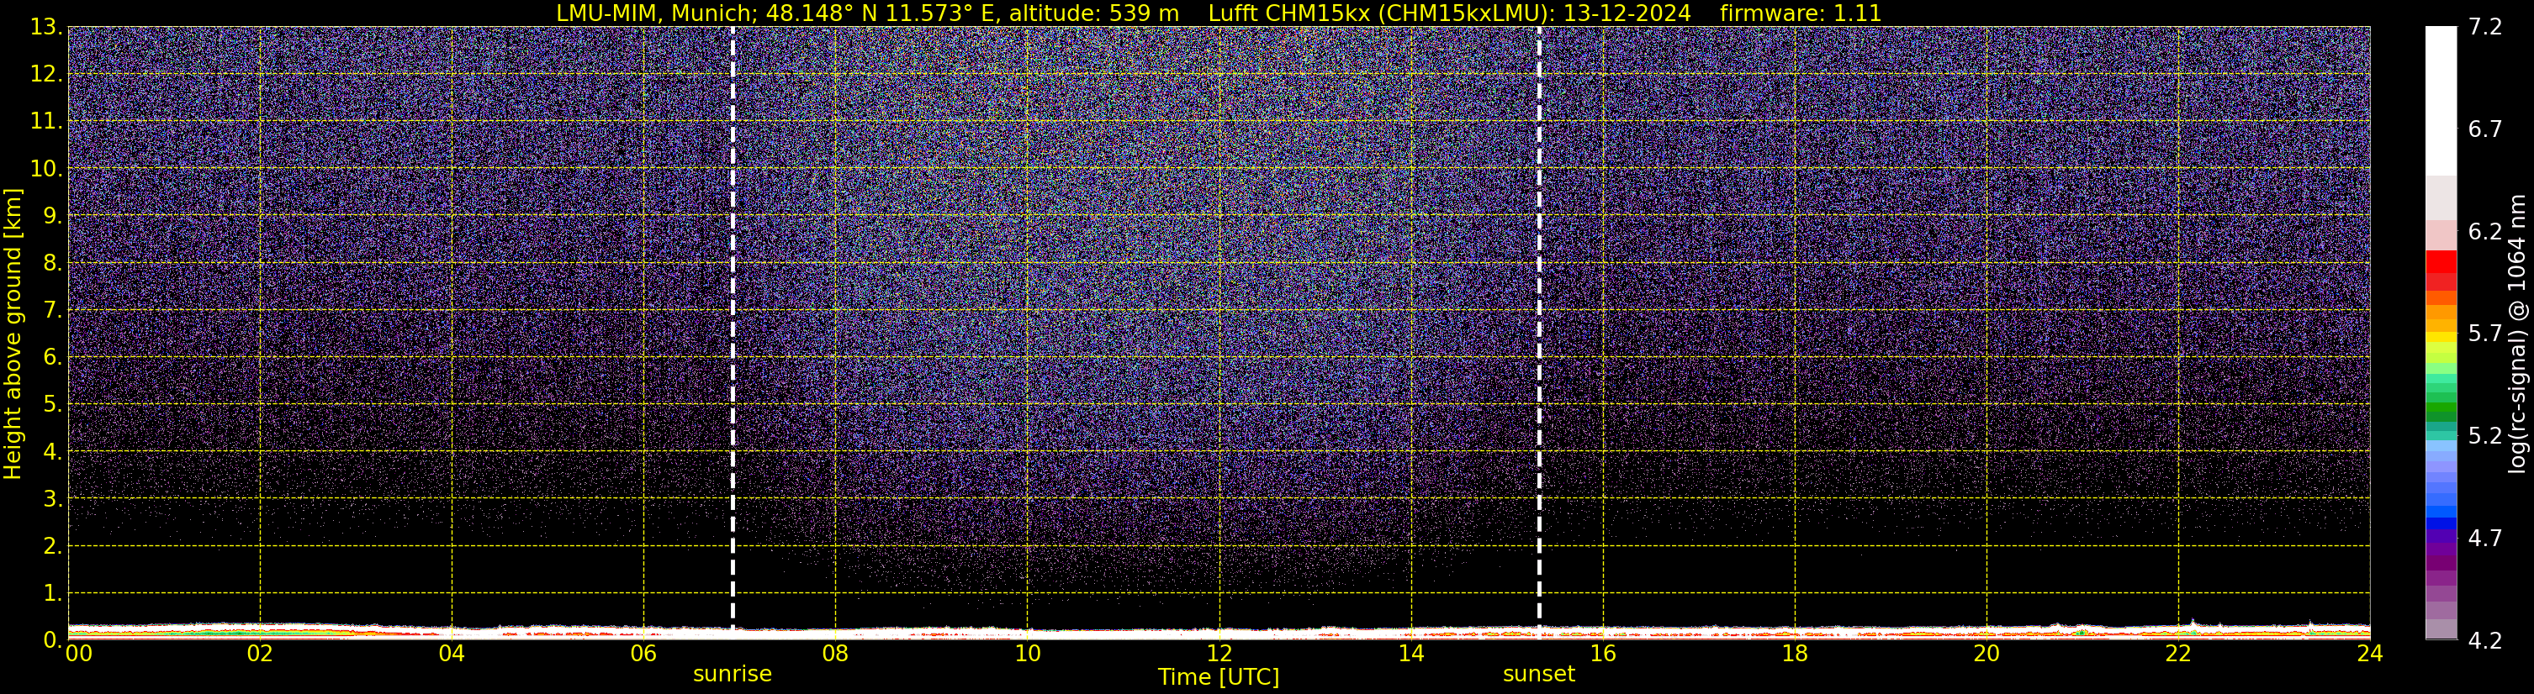Click the colorbar value "5.2"
This screenshot has width=2534, height=694.
pyautogui.click(x=2485, y=435)
